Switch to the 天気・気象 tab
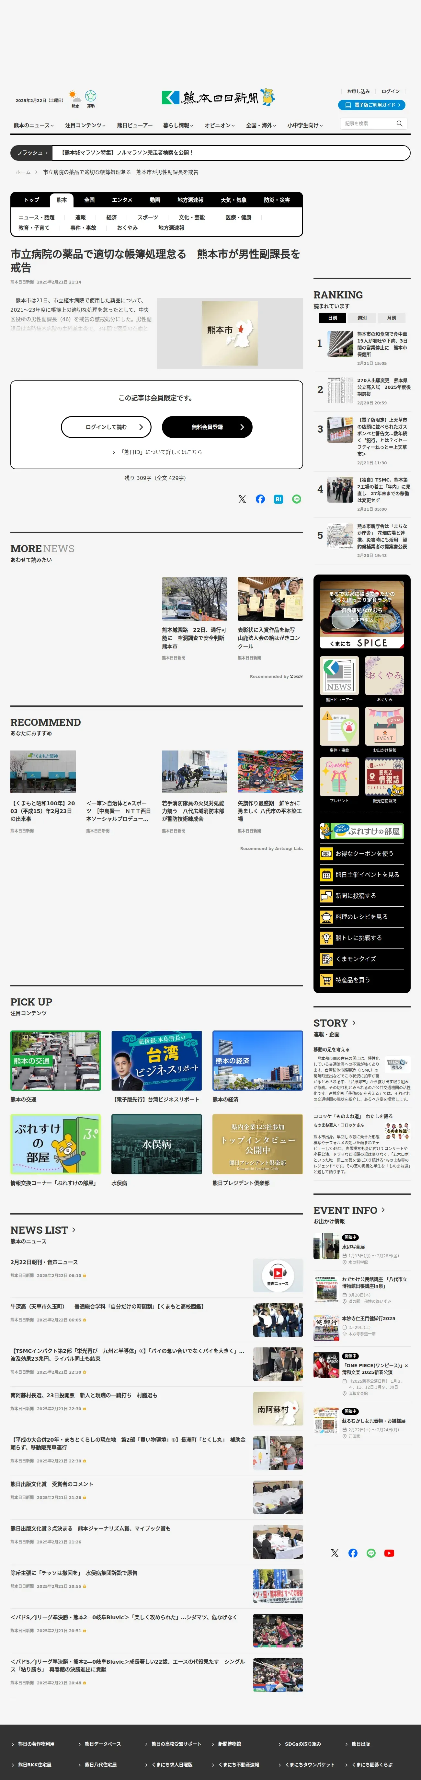Screen dimensions: 421x1780 233,200
